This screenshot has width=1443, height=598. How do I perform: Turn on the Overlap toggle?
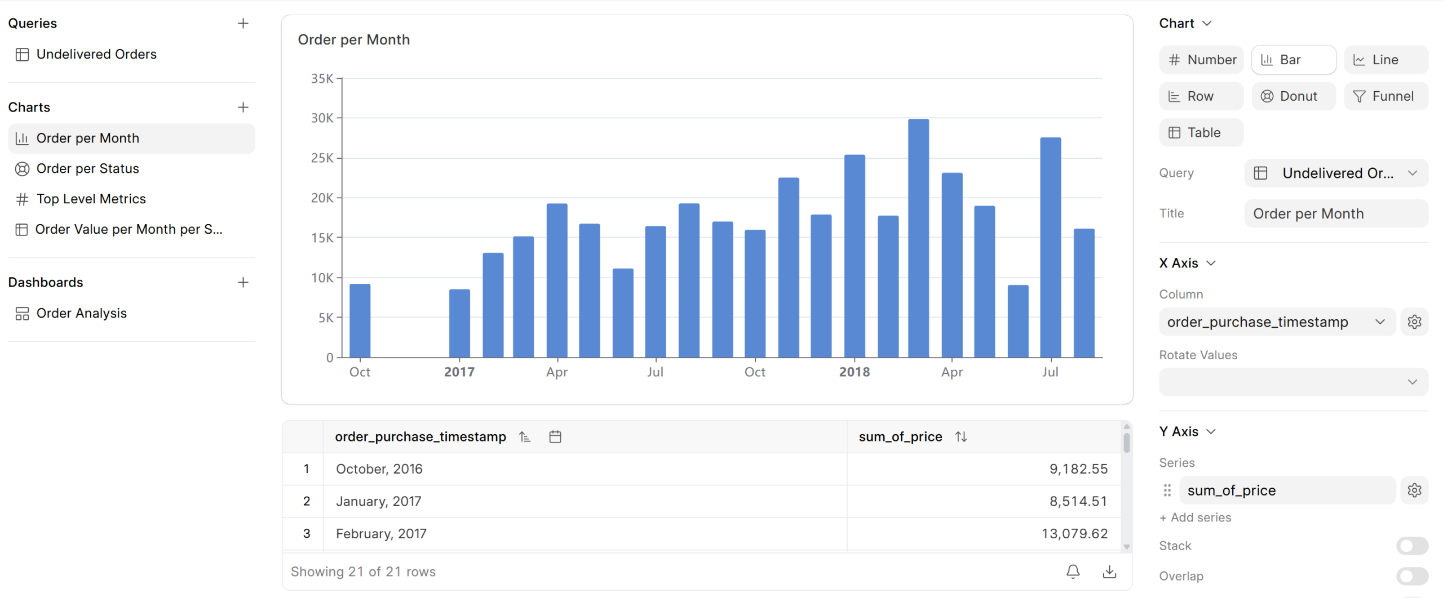click(1411, 576)
